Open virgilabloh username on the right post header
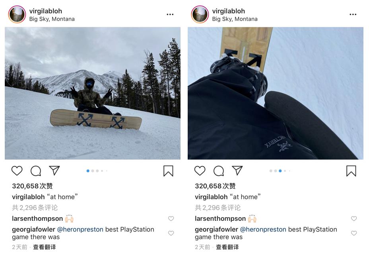Viewport: 369px width, 259px height. 229,11
